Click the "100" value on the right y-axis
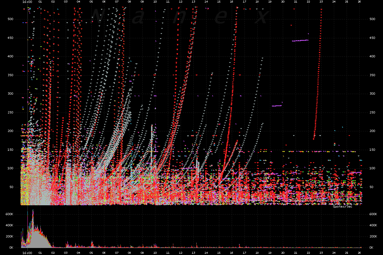The height and width of the screenshot is (255, 383). 372,168
